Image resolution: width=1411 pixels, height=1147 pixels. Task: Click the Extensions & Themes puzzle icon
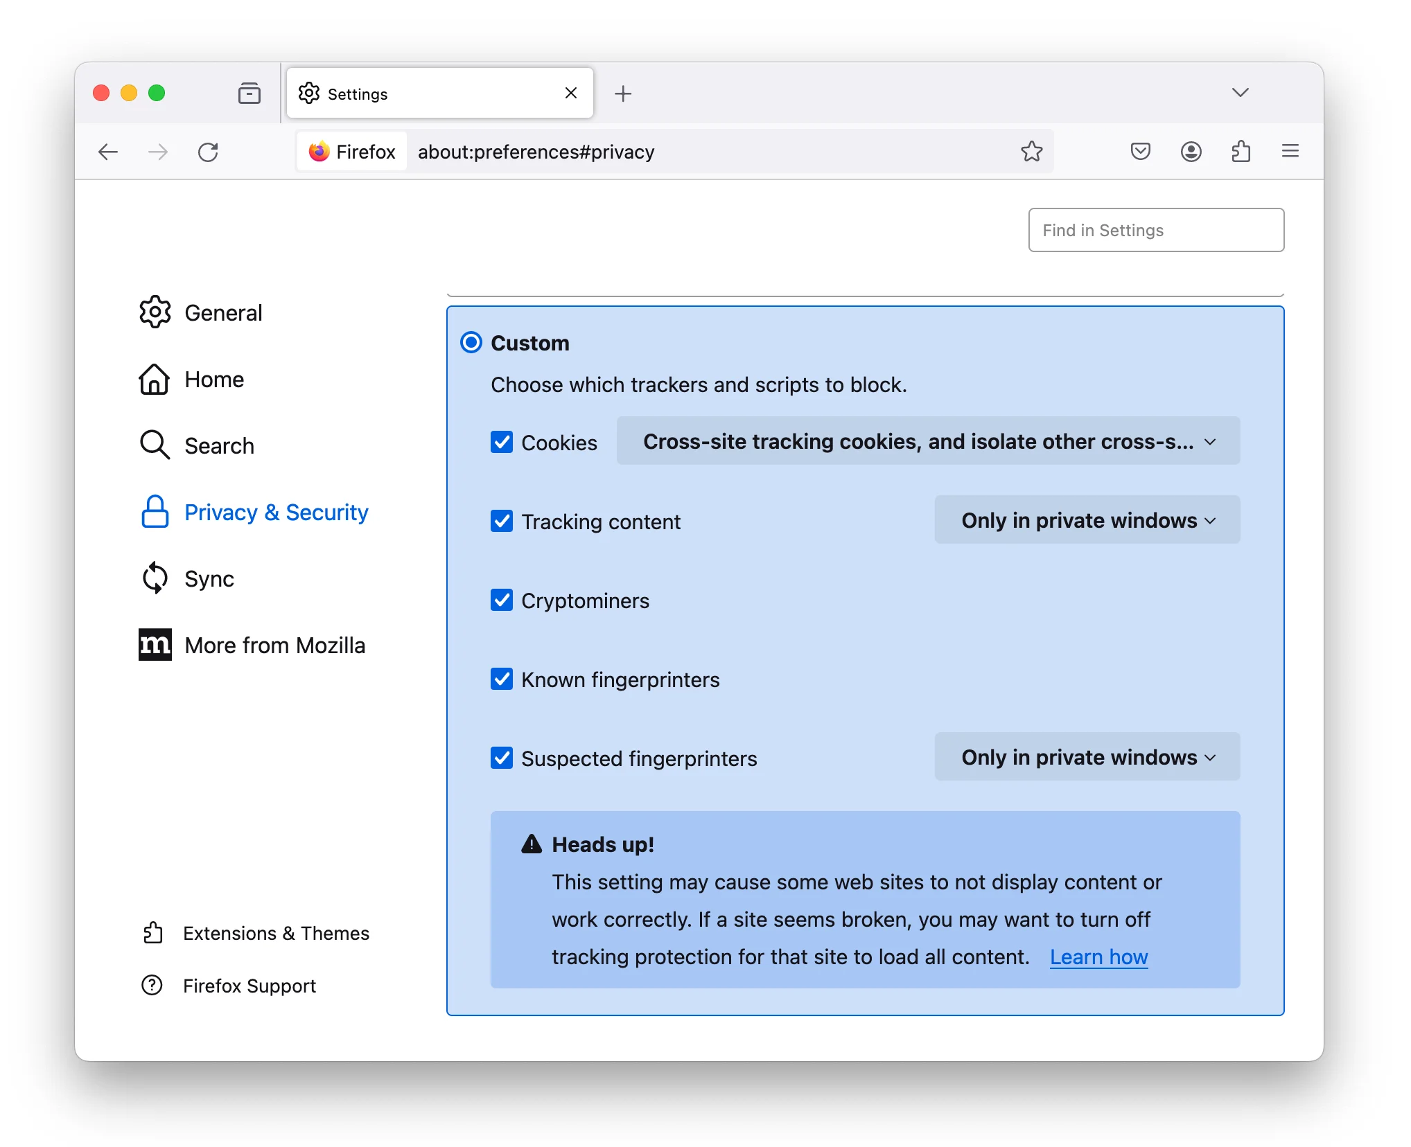pyautogui.click(x=152, y=933)
